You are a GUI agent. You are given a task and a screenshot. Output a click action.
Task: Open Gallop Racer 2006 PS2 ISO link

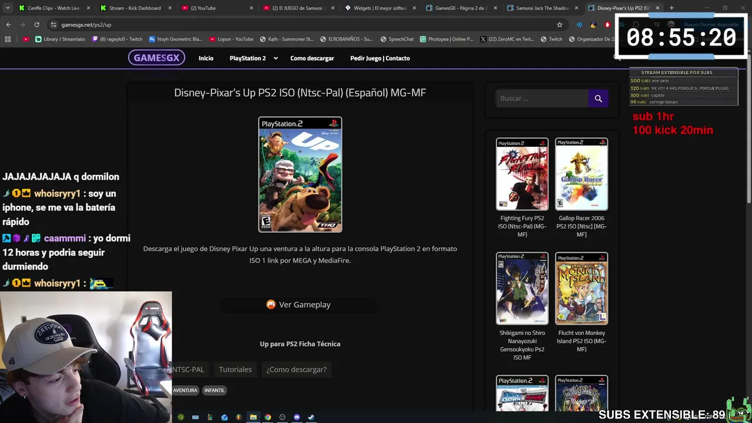coord(582,226)
